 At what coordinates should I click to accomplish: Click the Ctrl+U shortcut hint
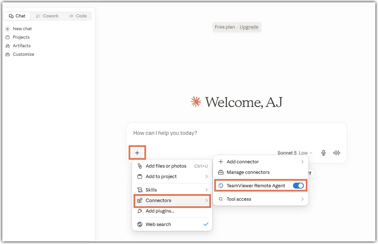[x=201, y=166]
